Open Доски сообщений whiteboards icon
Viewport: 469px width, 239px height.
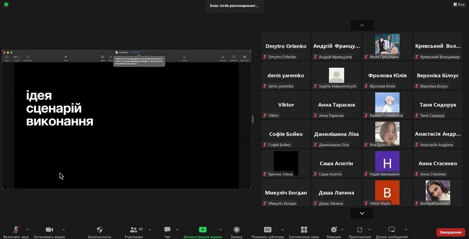392,230
